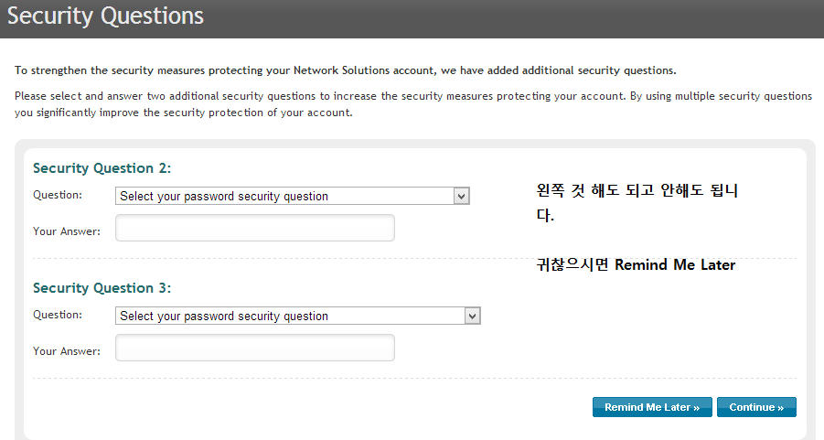824x440 pixels.
Task: Focus the answer field for Security Question 3
Action: point(255,348)
